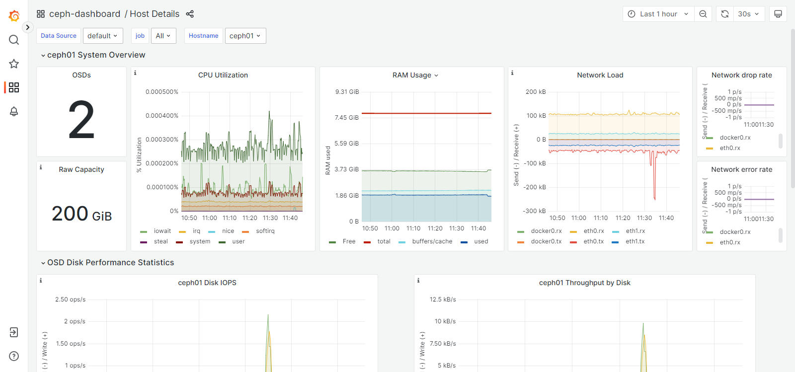795x372 pixels.
Task: Toggle eth1.rx series in Network Load legend
Action: 635,231
